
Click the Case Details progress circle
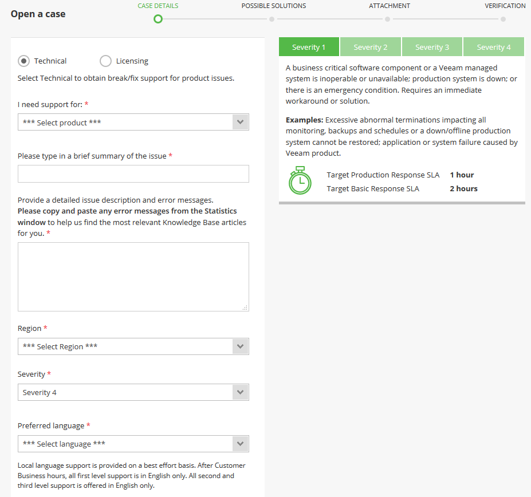tap(158, 19)
